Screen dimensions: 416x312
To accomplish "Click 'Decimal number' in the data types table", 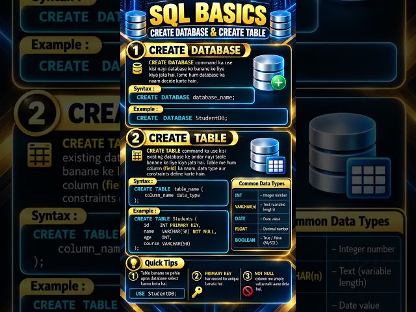I will pyautogui.click(x=274, y=229).
